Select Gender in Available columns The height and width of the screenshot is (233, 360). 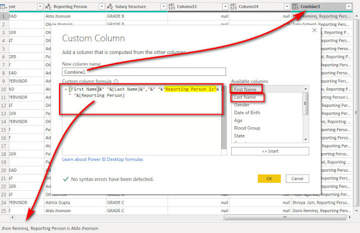click(241, 105)
